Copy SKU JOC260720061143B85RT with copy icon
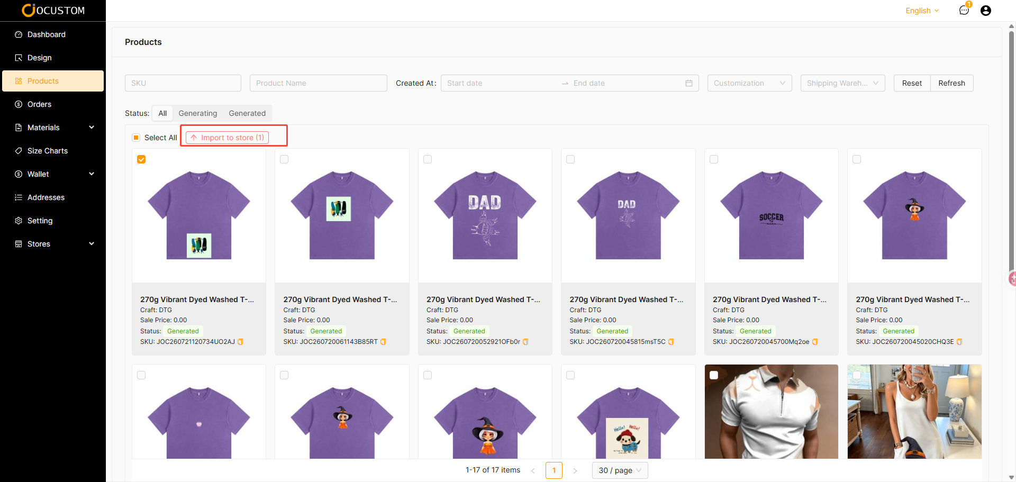The image size is (1016, 482). click(383, 342)
